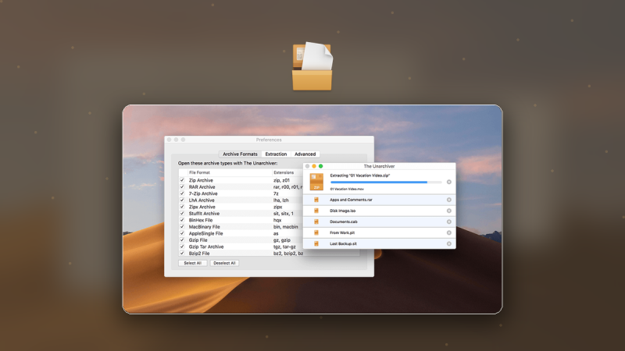Click 'bin, macbin' extensions cell

[285, 226]
